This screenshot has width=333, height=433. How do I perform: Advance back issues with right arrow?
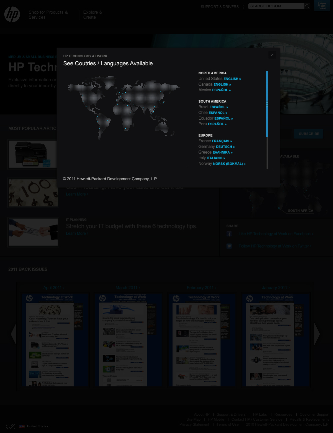(x=317, y=334)
